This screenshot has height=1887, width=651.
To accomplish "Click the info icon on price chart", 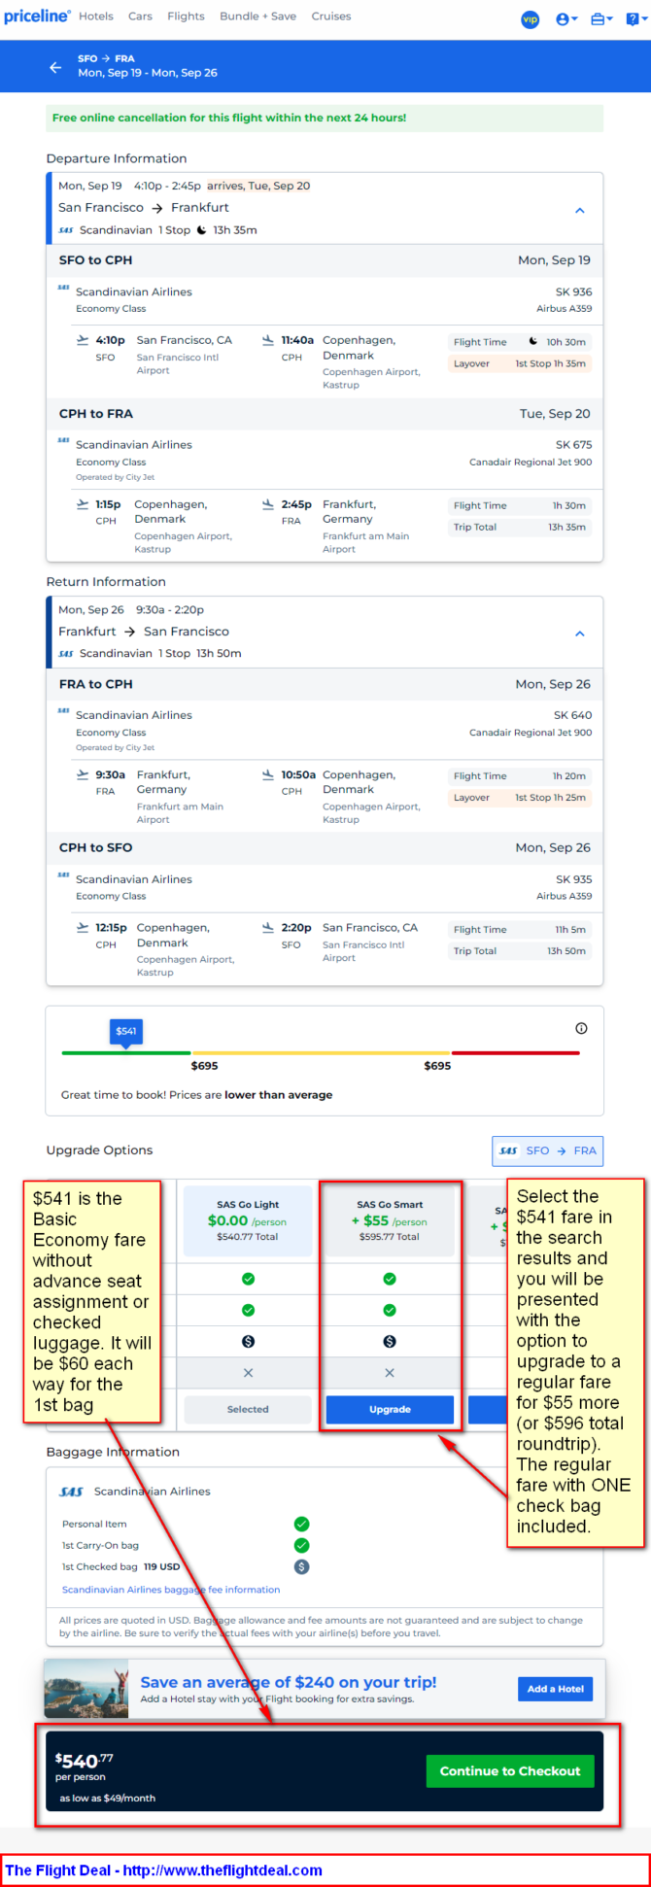I will click(581, 1028).
